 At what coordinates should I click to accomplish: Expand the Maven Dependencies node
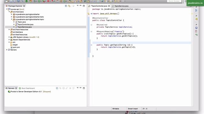[x=9, y=40]
